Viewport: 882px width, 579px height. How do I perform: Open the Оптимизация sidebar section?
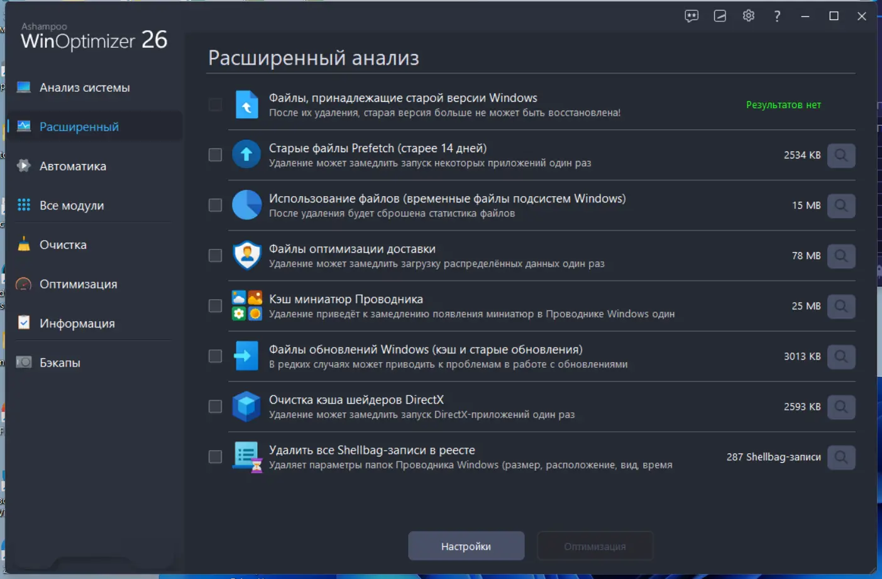coord(94,284)
